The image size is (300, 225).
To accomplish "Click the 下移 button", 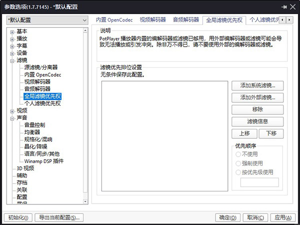I will tap(271, 133).
